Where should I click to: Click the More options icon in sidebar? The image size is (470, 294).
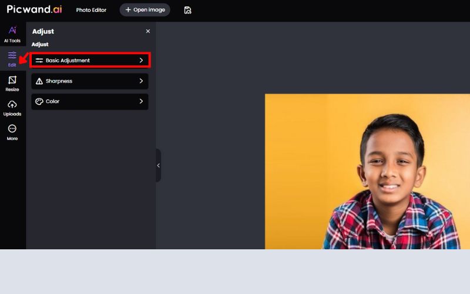click(12, 129)
